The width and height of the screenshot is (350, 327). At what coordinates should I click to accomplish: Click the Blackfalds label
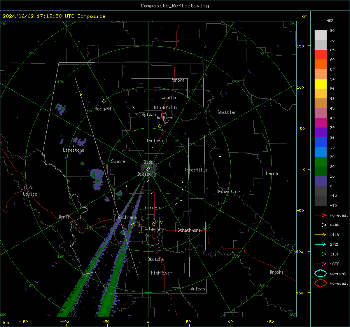tap(165, 108)
